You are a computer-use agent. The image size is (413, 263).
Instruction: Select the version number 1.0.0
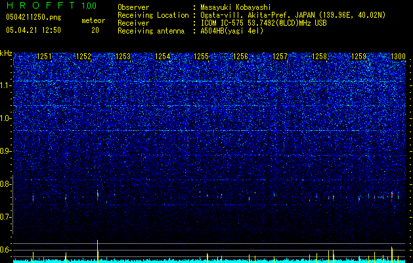(89, 6)
